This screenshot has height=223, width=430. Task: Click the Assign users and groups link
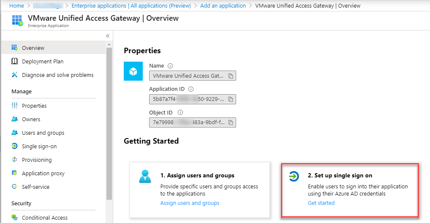(190, 203)
